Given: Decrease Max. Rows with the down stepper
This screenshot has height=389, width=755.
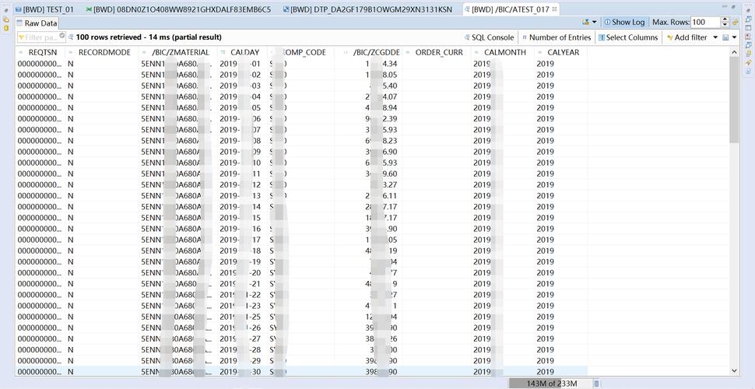Looking at the screenshot, I should coord(725,25).
